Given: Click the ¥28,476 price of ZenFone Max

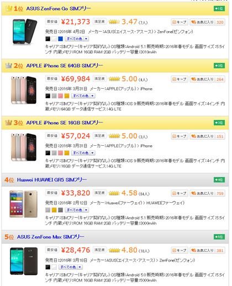Looking at the screenshot, I should tap(76, 250).
